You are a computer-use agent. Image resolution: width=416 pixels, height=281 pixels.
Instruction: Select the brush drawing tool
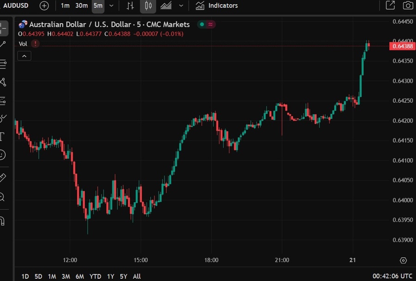click(3, 119)
